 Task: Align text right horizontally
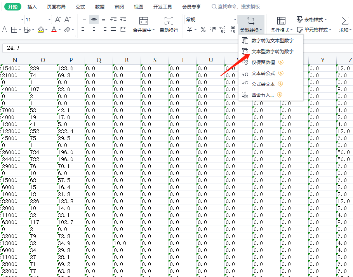coord(104,30)
